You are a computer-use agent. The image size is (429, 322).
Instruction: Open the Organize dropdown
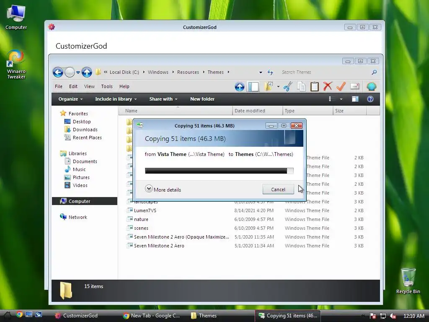click(x=70, y=99)
